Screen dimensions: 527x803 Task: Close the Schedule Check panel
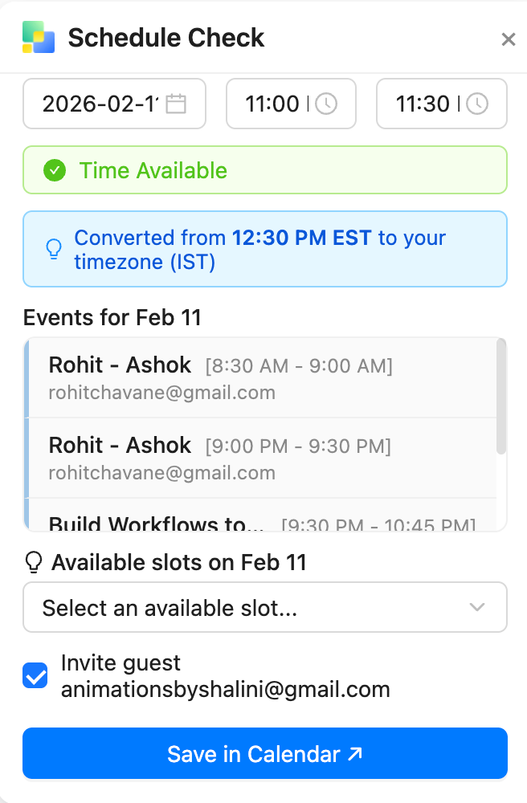[x=508, y=39]
